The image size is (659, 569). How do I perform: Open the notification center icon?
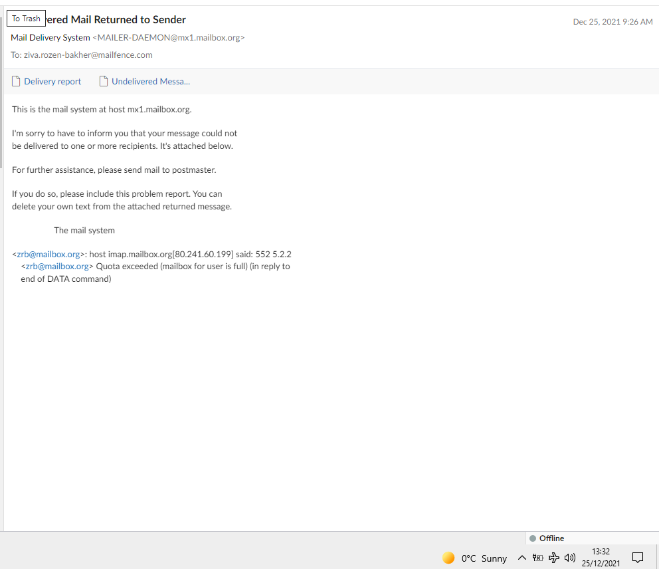point(638,558)
